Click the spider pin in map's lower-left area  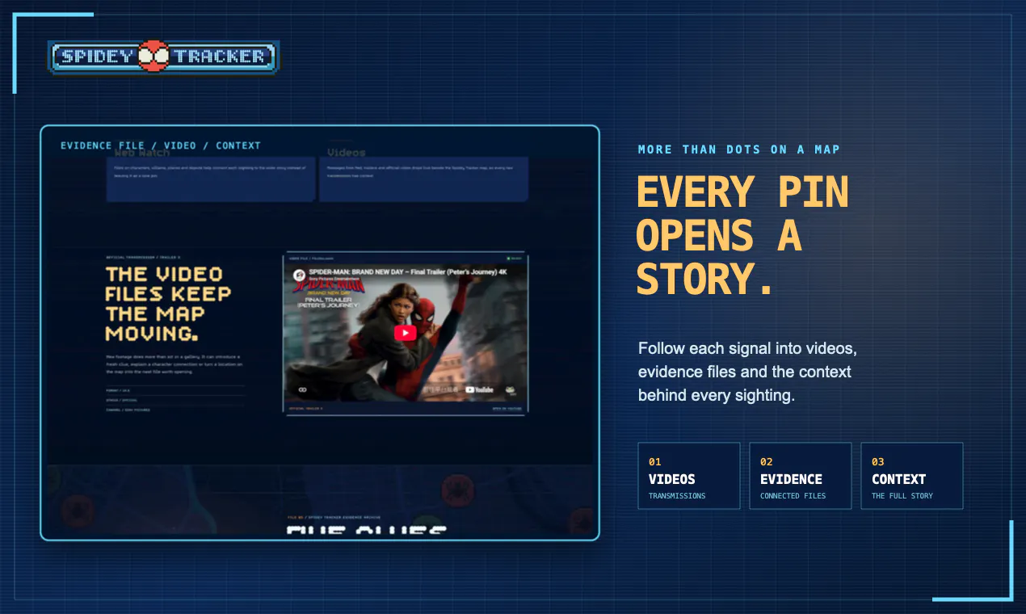click(x=78, y=511)
